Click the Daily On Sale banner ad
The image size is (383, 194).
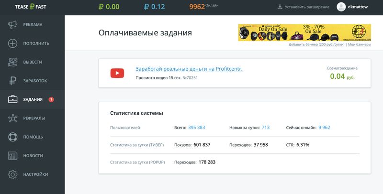coord(304,33)
